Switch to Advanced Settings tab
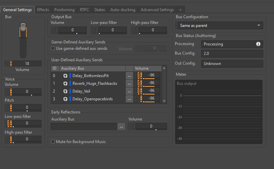The image size is (274, 169). [x=157, y=10]
